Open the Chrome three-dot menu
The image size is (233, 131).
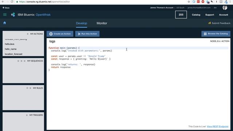click(230, 2)
